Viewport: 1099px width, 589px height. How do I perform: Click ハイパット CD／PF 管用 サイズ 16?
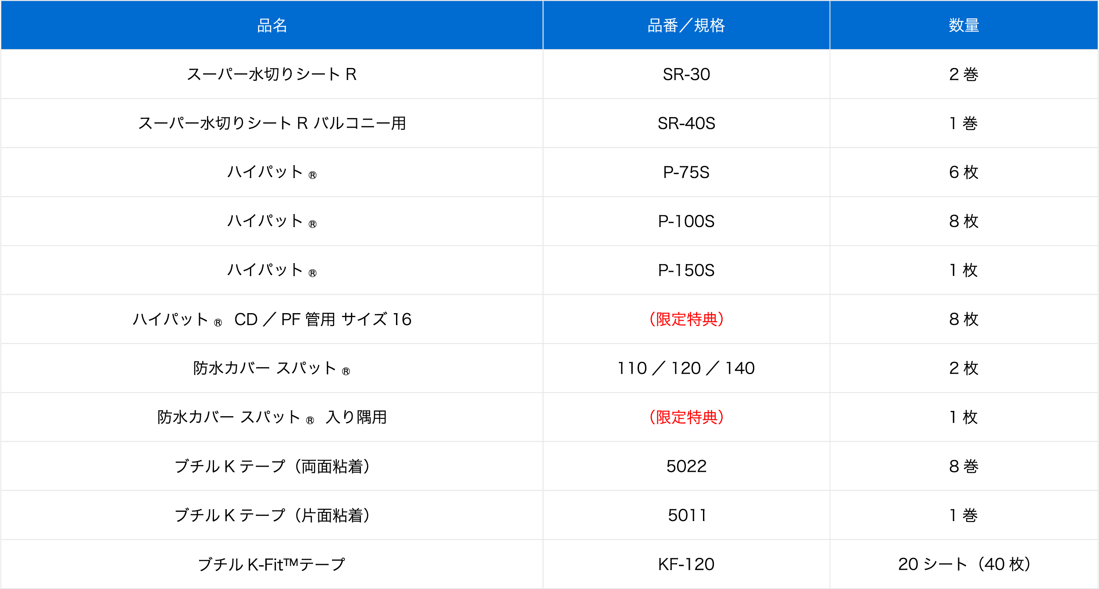point(272,319)
